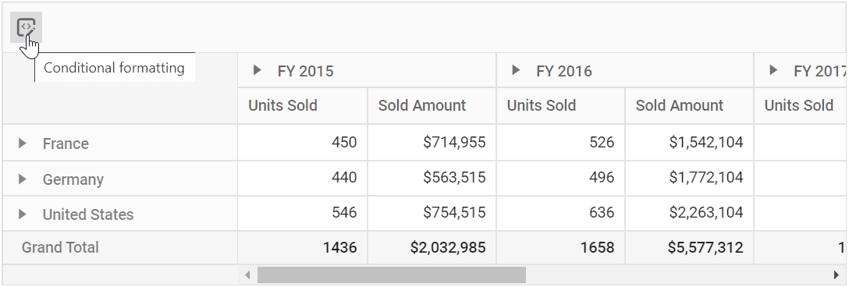
Task: Select the cell with value $714,955
Action: coord(432,143)
